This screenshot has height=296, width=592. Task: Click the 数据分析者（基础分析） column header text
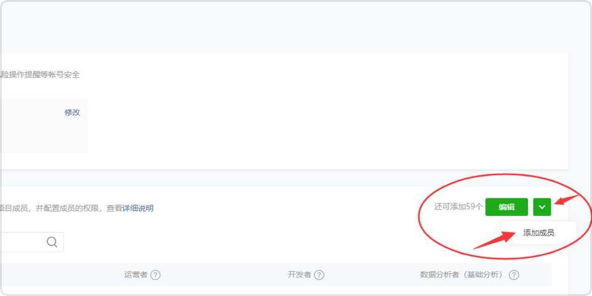(x=463, y=275)
